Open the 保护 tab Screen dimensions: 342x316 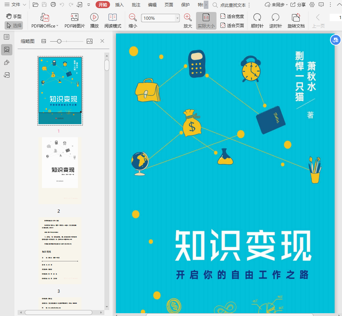tap(185, 5)
